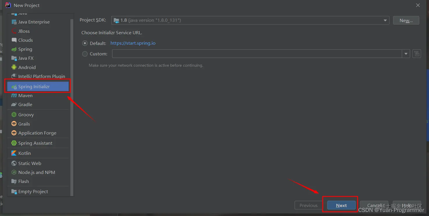This screenshot has width=429, height=216.
Task: Choose Empty Project entry
Action: coord(38,192)
